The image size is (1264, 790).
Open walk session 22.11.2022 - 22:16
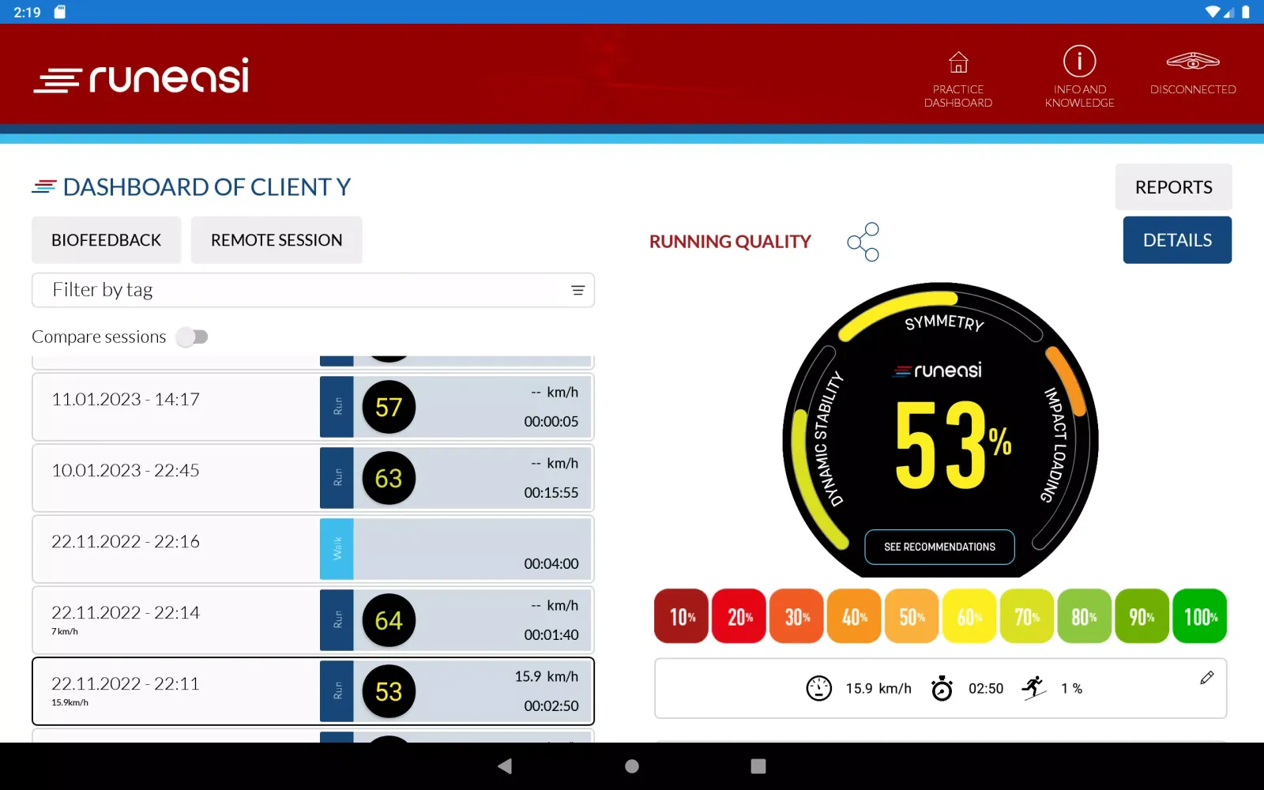313,549
